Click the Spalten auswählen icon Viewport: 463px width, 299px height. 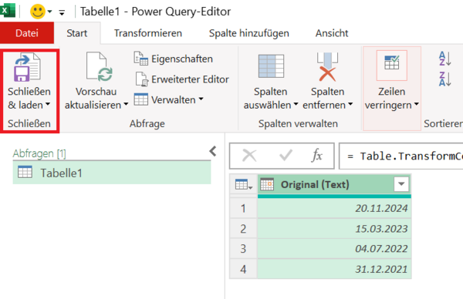(271, 66)
